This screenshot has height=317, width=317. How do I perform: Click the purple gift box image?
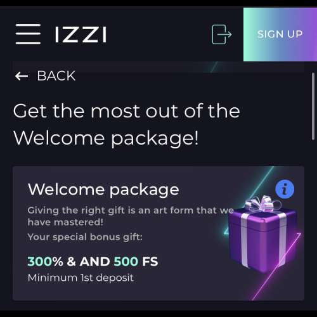(262, 233)
